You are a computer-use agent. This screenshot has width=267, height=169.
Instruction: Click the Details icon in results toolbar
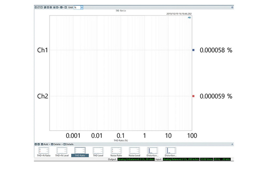[65, 144]
